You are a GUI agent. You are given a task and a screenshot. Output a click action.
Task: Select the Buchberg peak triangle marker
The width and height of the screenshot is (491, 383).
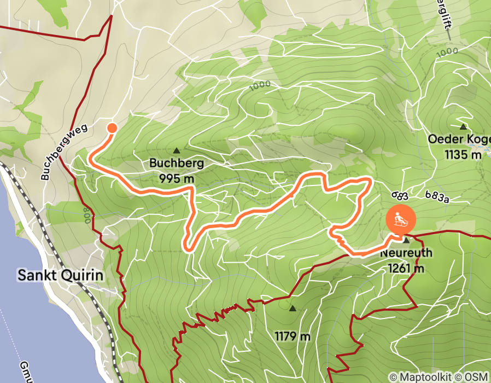[177, 151]
